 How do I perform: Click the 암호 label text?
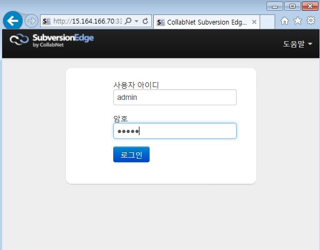pyautogui.click(x=121, y=119)
